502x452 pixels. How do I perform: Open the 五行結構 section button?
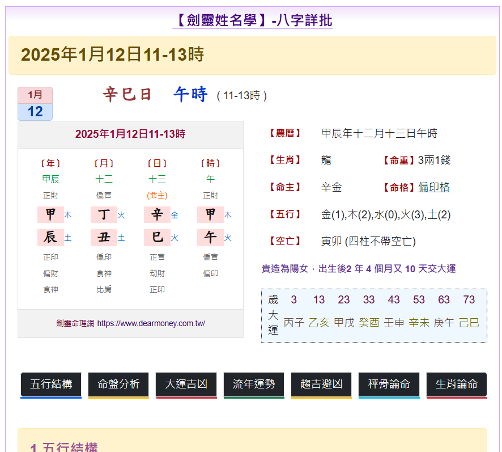(51, 384)
